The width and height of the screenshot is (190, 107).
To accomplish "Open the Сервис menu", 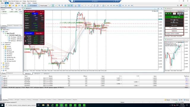I will (x=24, y=3).
